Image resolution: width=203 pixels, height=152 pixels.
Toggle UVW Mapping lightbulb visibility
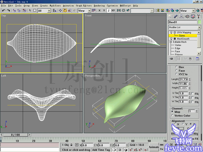pyautogui.click(x=171, y=32)
